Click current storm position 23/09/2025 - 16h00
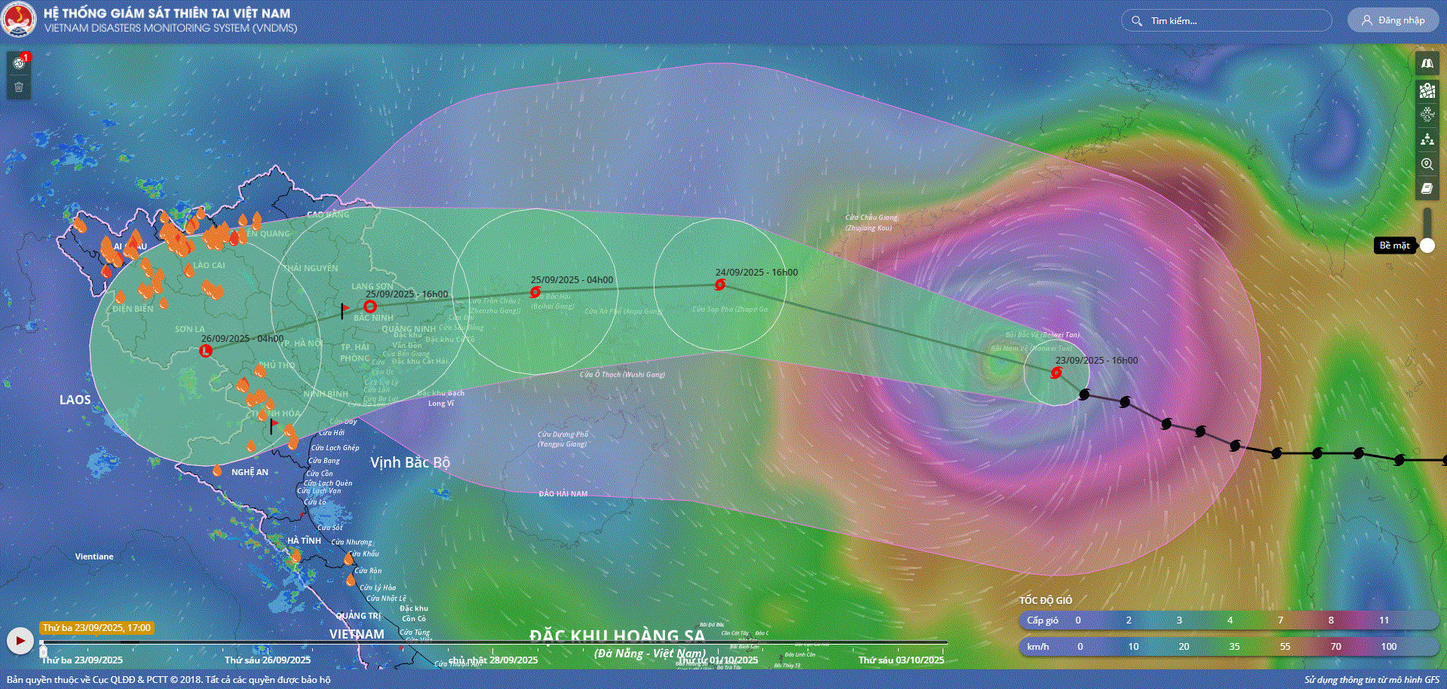The image size is (1447, 689). click(x=1056, y=373)
